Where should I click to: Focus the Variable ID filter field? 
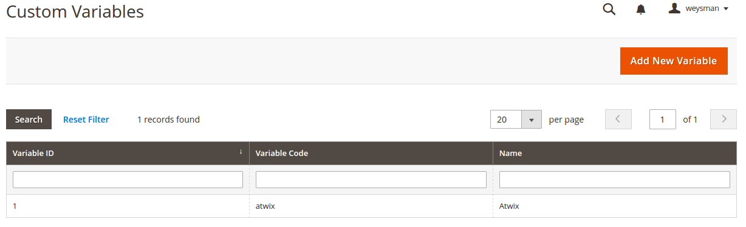(128, 180)
